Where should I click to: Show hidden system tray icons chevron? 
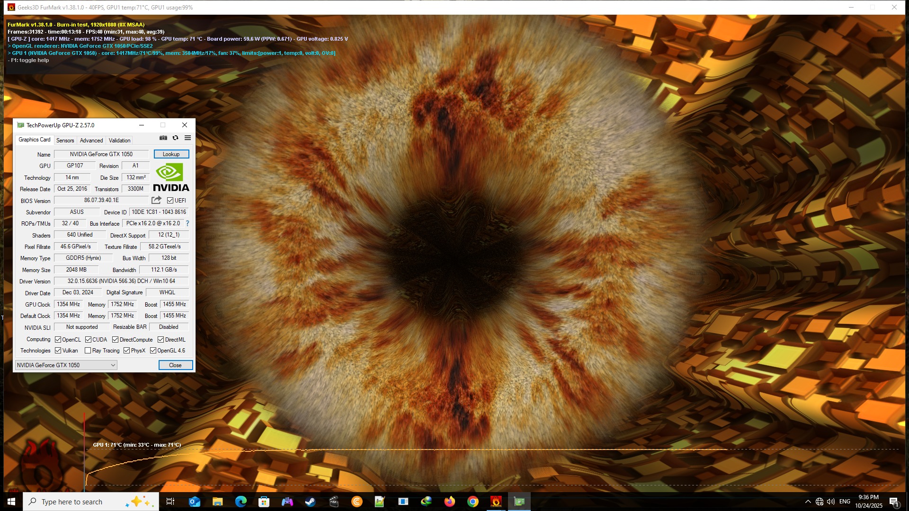pyautogui.click(x=808, y=502)
